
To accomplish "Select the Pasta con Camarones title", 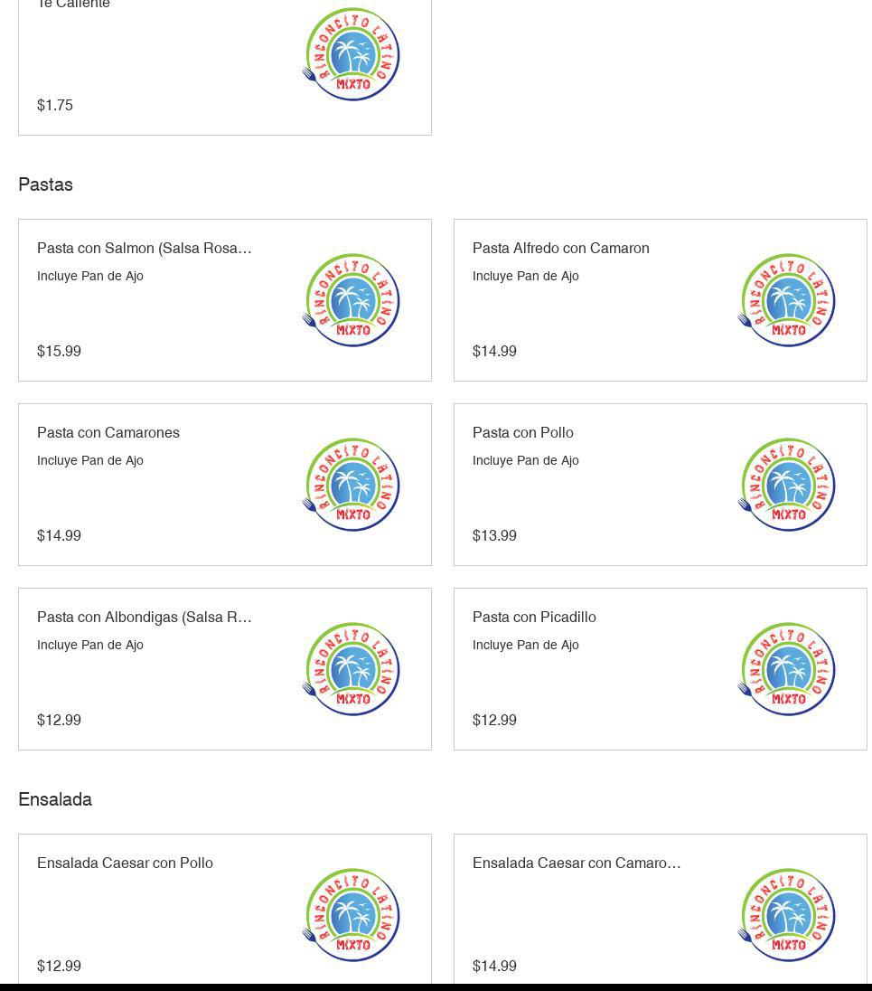I will click(108, 433).
